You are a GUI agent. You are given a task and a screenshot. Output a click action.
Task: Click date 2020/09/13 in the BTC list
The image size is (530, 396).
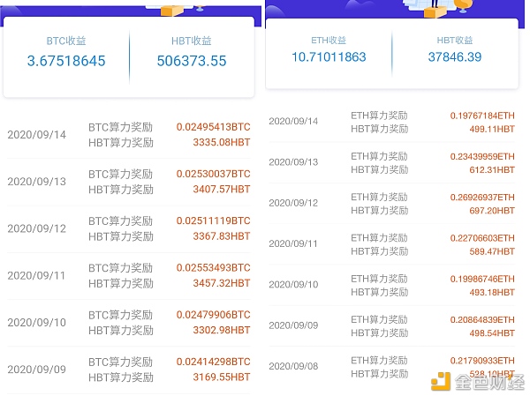[37, 182]
